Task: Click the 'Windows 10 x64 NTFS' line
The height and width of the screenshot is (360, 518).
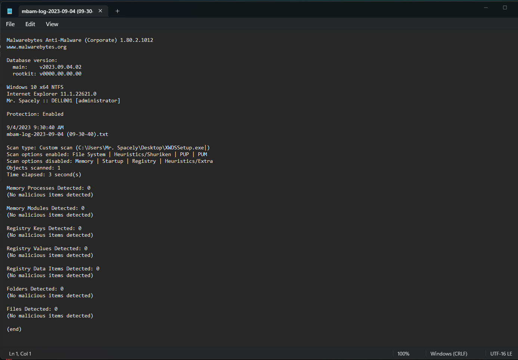Action: point(35,87)
